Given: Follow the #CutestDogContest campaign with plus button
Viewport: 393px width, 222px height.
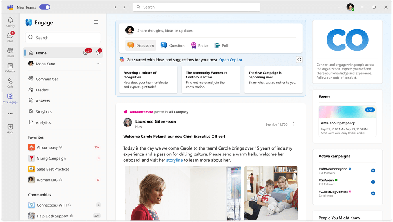Looking at the screenshot, I should pyautogui.click(x=373, y=193).
